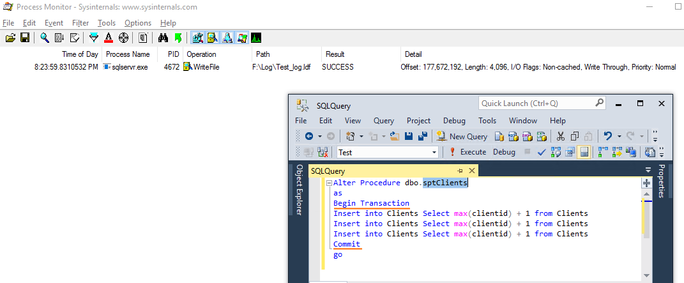Save SQLQuery with single disk icon
The width and height of the screenshot is (684, 283).
409,137
